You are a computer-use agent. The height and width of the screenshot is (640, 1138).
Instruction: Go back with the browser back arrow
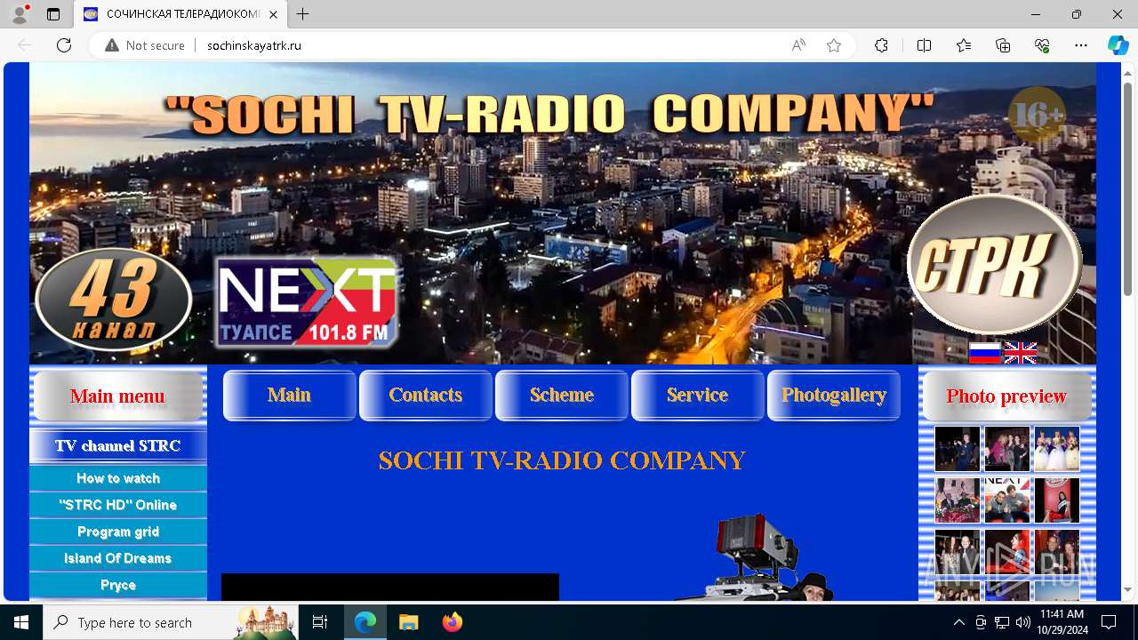pos(25,45)
